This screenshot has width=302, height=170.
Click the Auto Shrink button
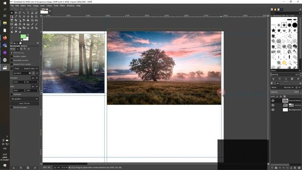[x=25, y=103]
